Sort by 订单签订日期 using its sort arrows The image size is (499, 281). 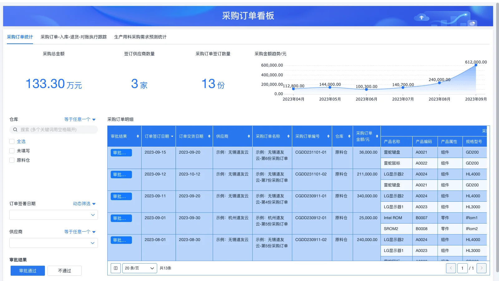pyautogui.click(x=172, y=136)
